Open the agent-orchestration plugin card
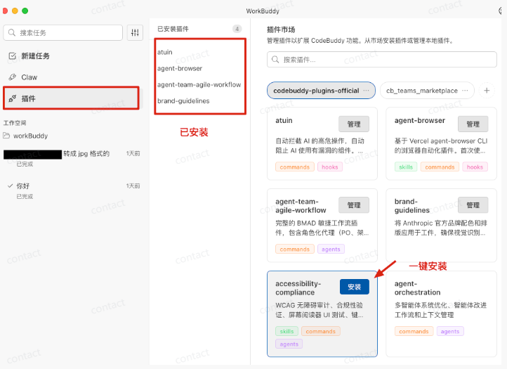Viewport: 507px width, 369px height. (441, 313)
